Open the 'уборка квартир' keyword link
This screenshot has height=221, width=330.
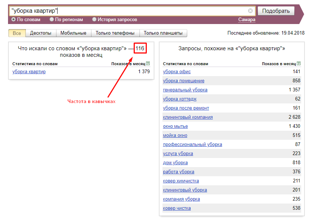(29, 72)
